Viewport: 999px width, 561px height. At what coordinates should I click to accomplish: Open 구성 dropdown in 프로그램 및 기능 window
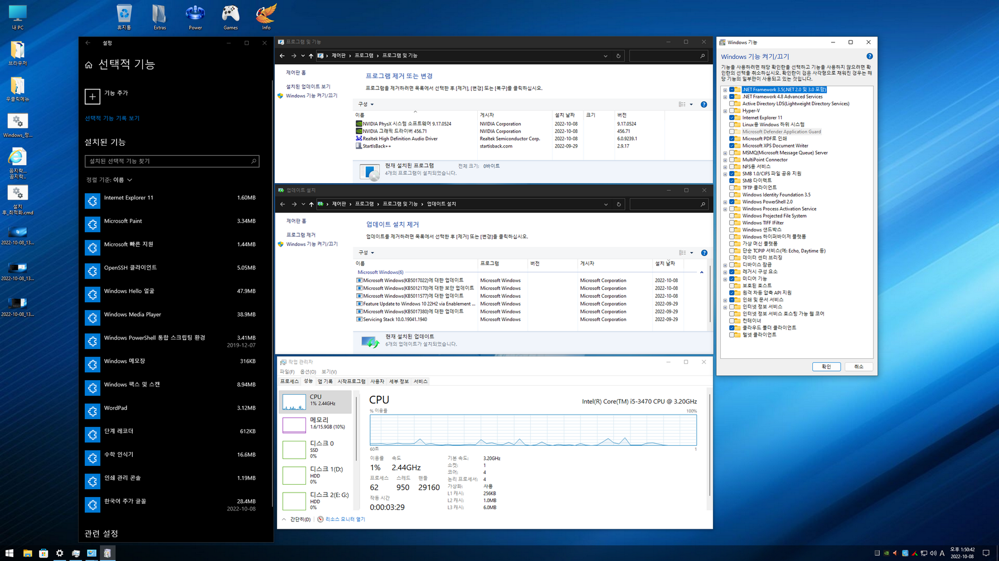tap(366, 104)
